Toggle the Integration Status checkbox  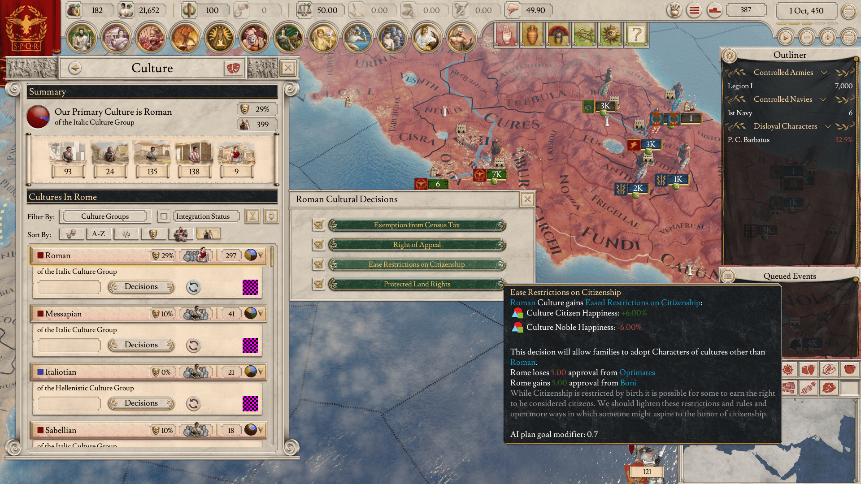pos(164,216)
